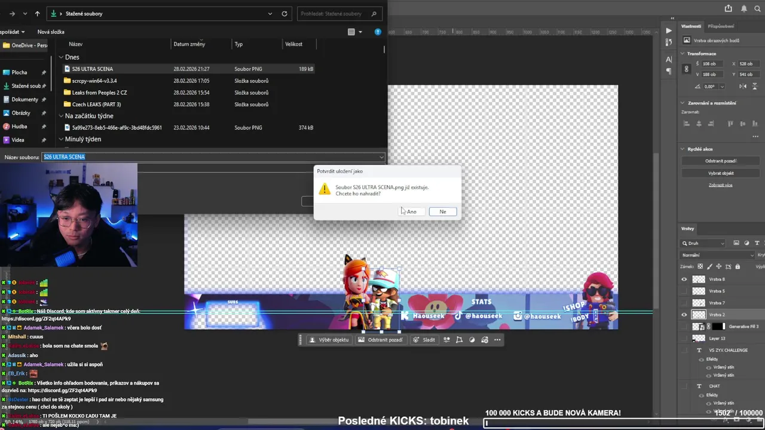Switch to Přizpůsobení tab
This screenshot has height=430, width=765.
click(721, 26)
